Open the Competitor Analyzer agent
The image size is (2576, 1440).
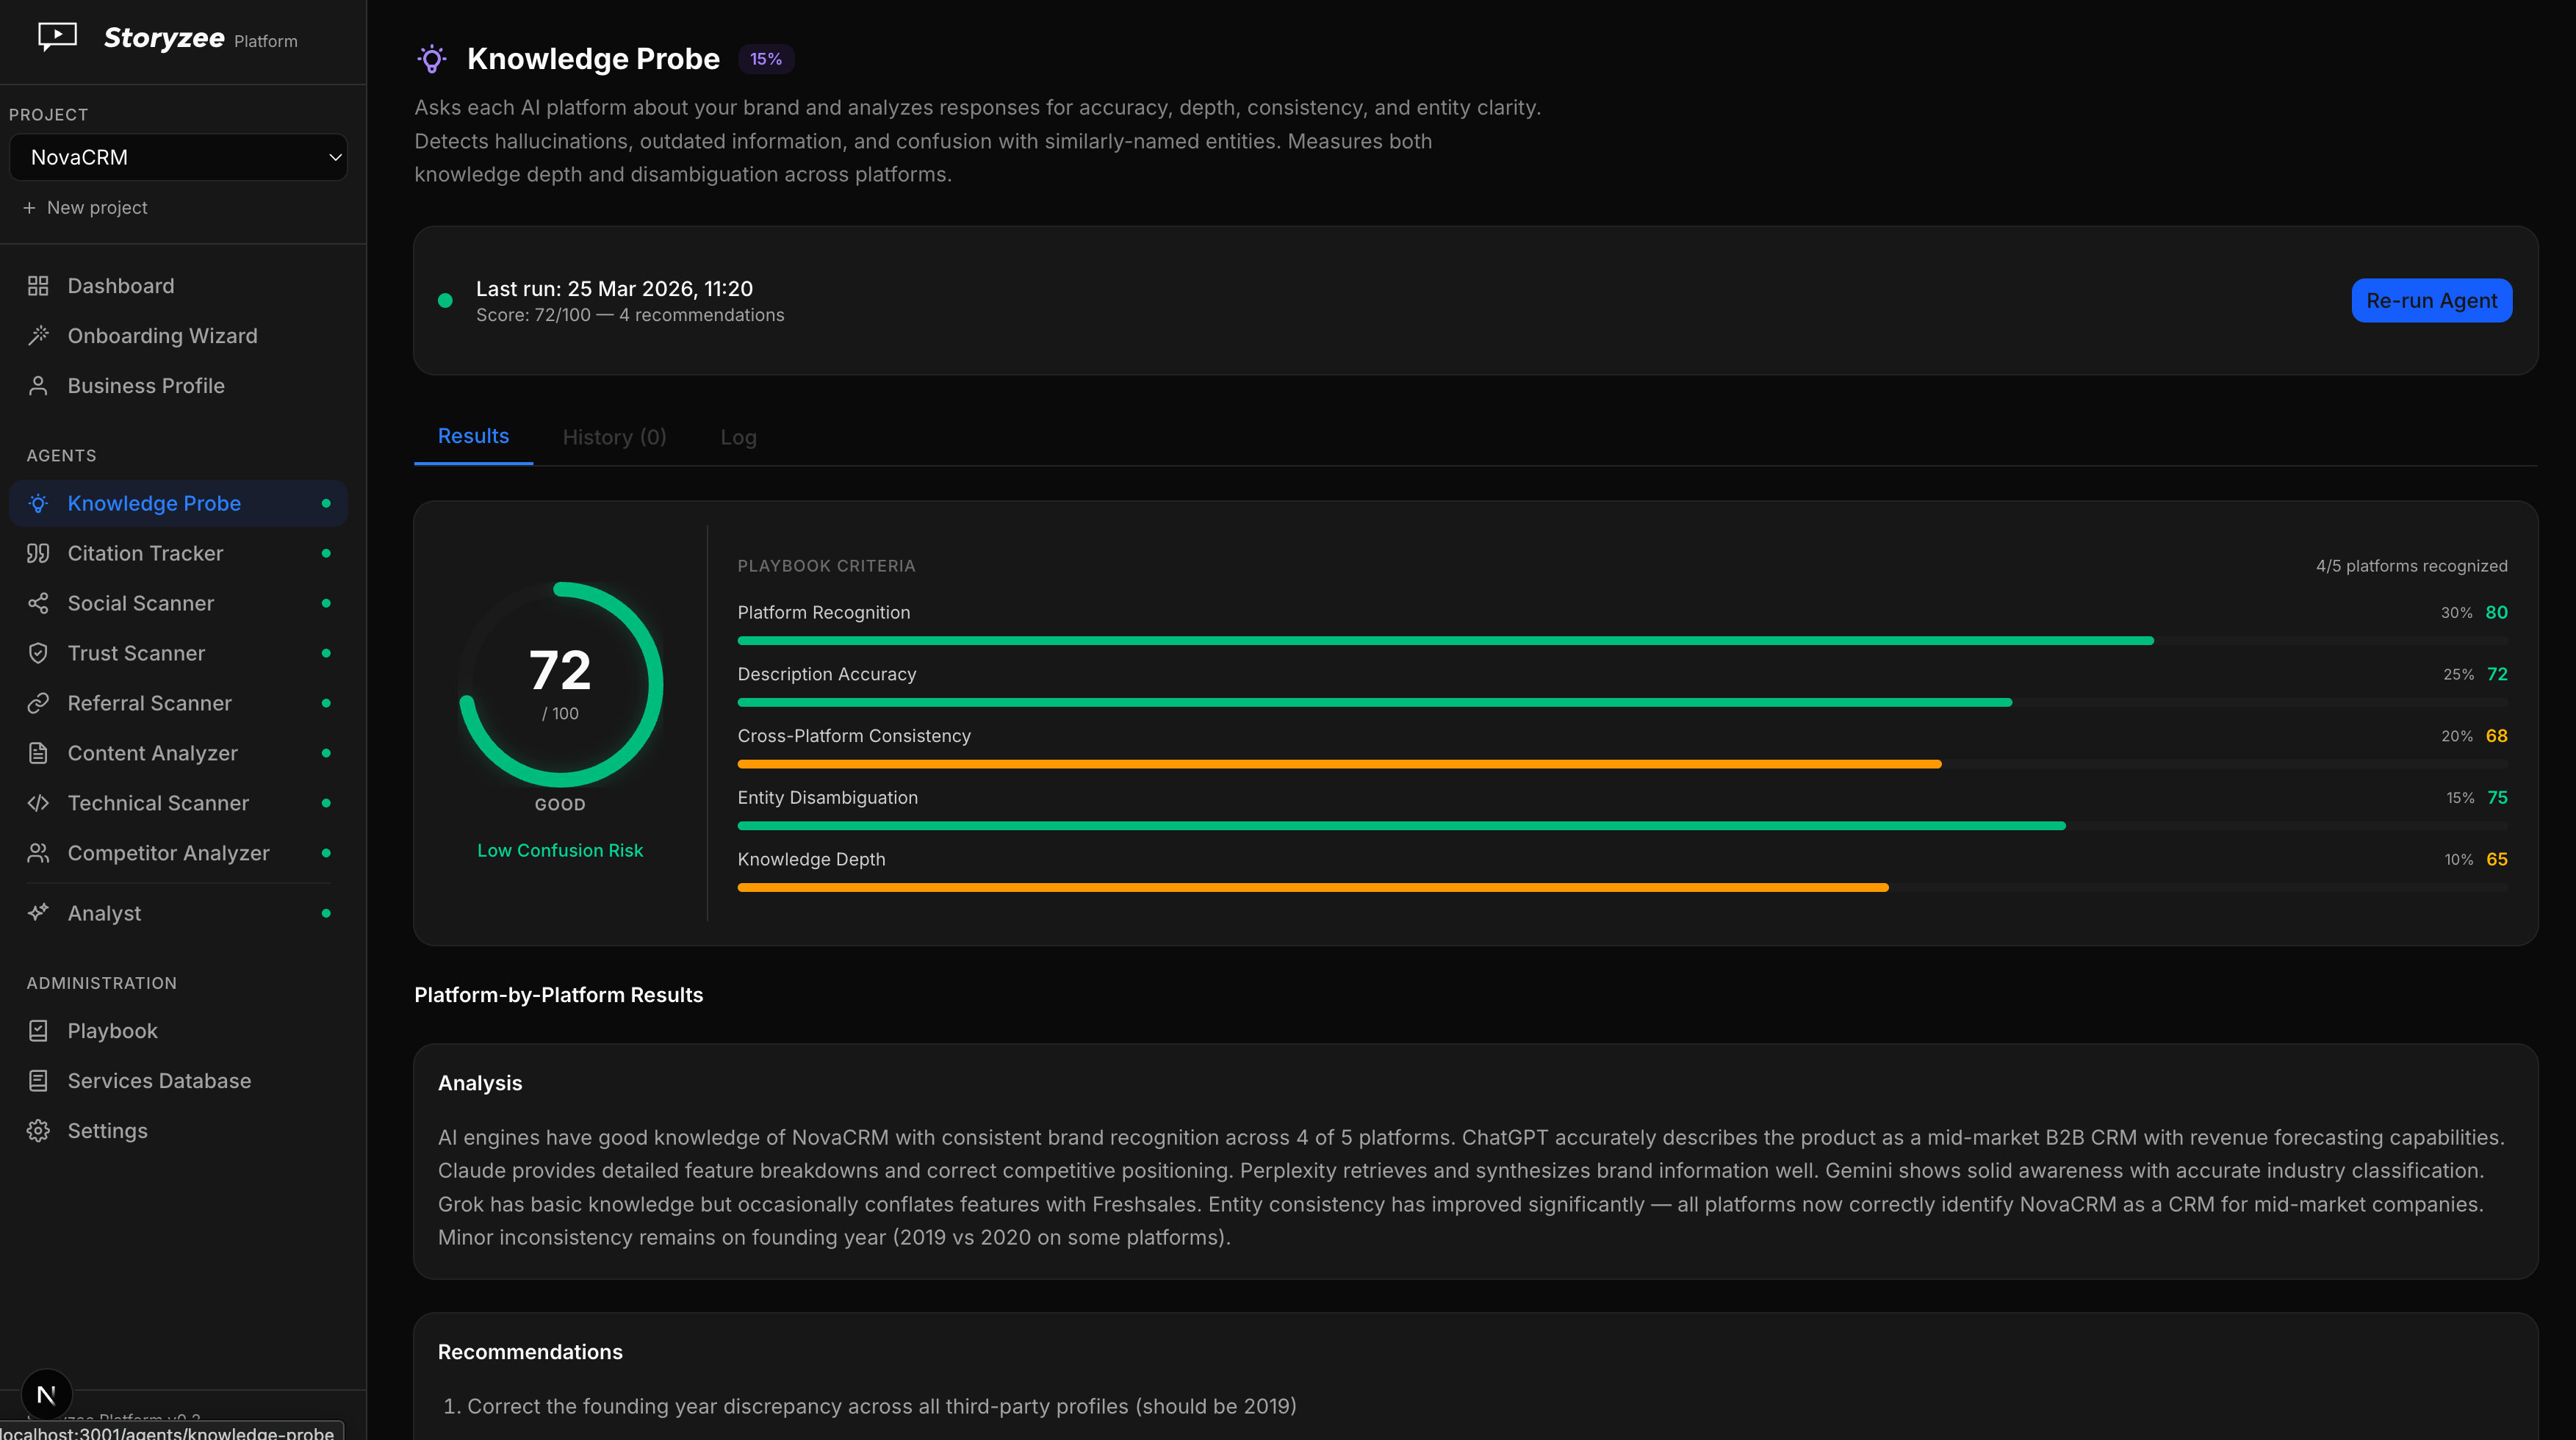coord(168,853)
